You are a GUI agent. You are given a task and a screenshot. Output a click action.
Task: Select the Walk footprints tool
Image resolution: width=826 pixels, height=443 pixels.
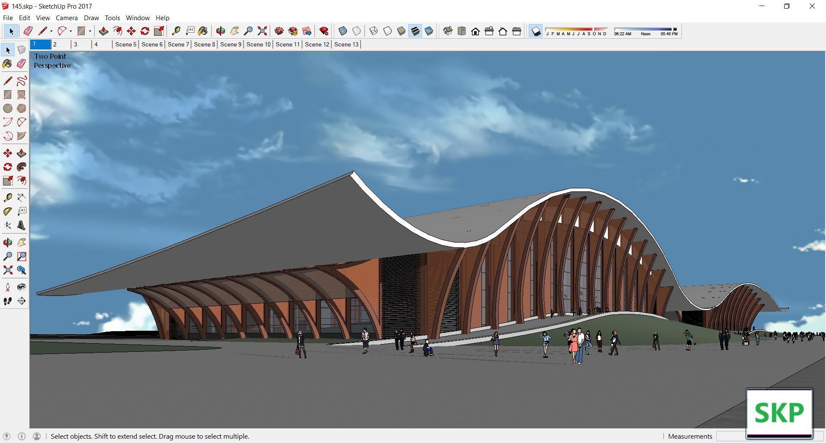click(8, 301)
